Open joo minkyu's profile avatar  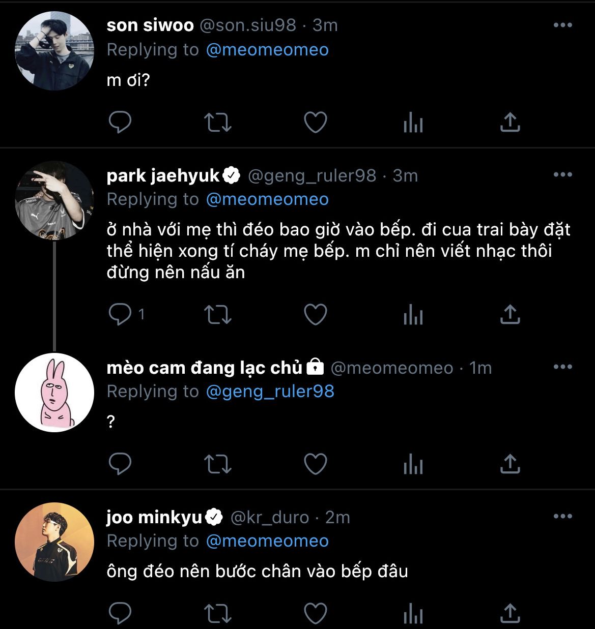coord(54,542)
